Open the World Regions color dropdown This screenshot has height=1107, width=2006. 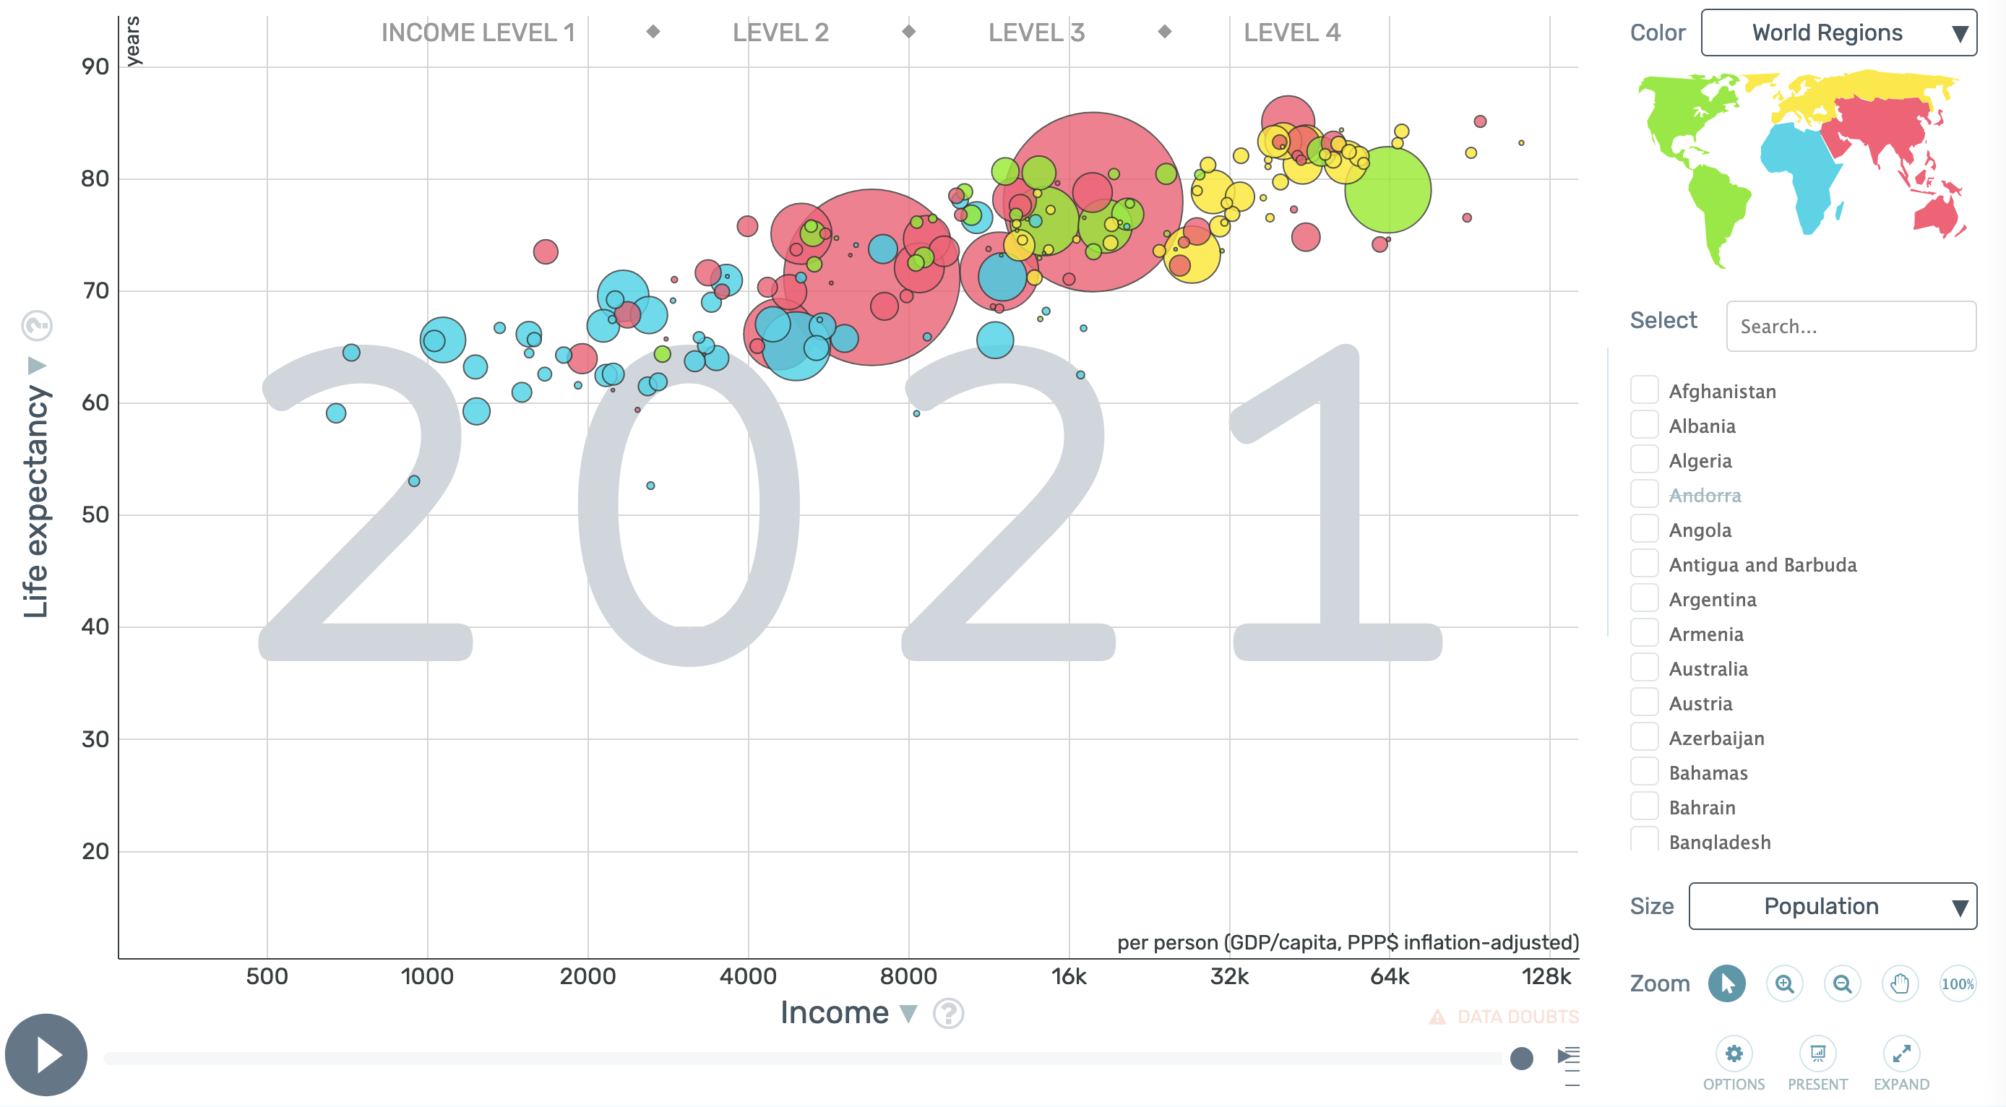[x=1838, y=33]
